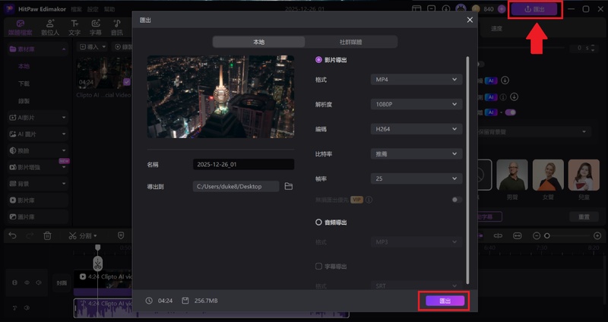
Task: Uncheck the purple checkmark on media thumbnail
Action: pyautogui.click(x=127, y=82)
